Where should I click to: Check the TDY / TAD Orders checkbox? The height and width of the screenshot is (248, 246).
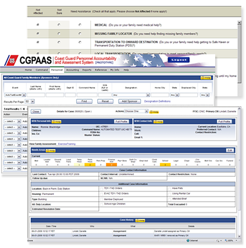click(x=101, y=188)
